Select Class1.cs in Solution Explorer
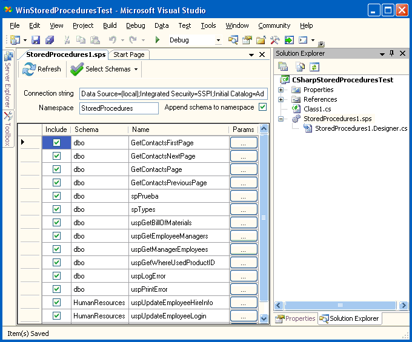This screenshot has width=412, height=342. 317,109
